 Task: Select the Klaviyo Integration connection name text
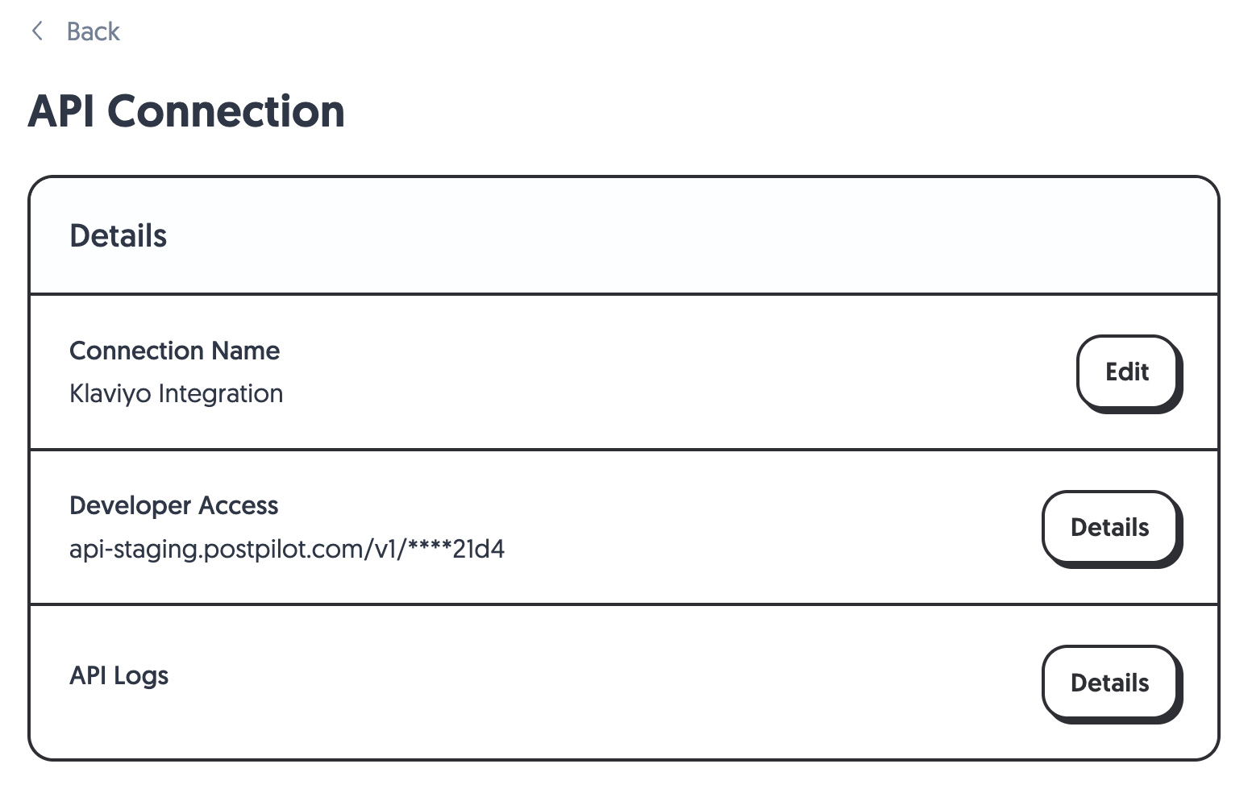[176, 393]
